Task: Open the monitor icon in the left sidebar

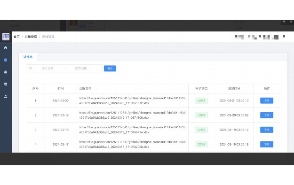Action: point(6,84)
